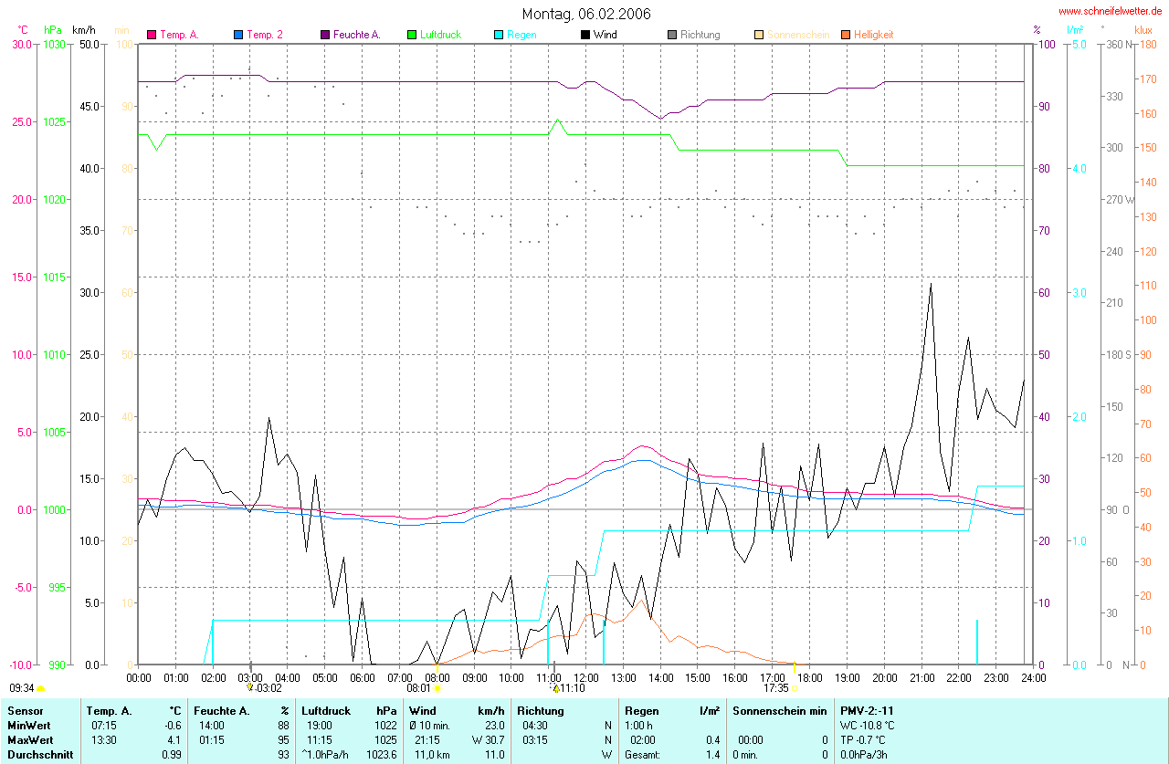This screenshot has width=1169, height=764.
Task: Click the 'Sensor' table header cell
Action: 24,710
